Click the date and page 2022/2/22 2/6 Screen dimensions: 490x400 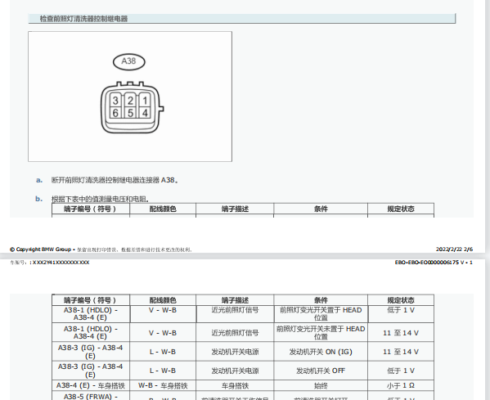tap(454, 249)
